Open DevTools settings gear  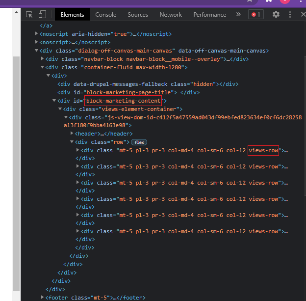[x=276, y=14]
